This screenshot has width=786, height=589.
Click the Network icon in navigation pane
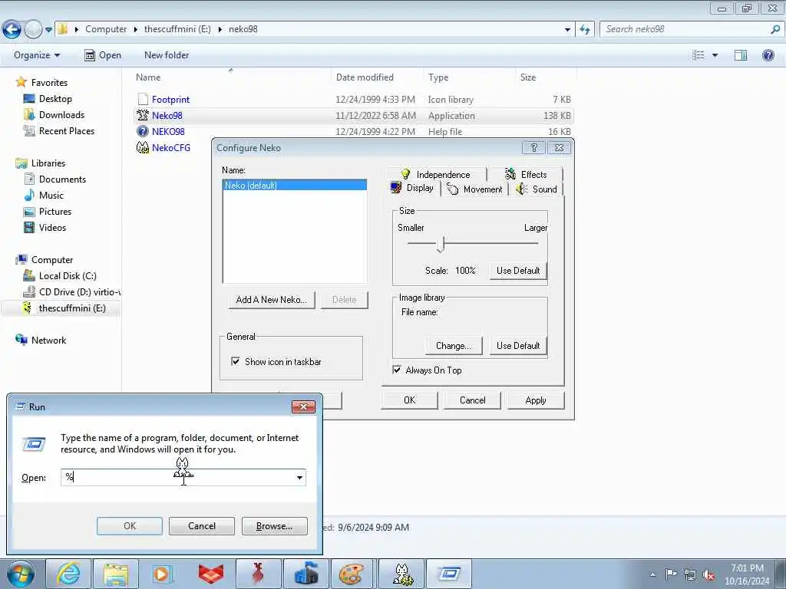21,340
